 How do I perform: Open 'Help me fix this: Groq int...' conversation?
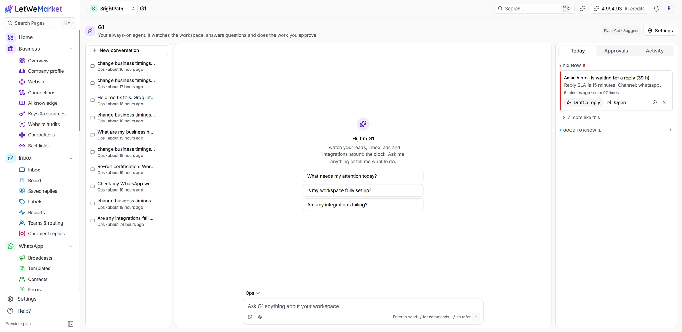(128, 100)
